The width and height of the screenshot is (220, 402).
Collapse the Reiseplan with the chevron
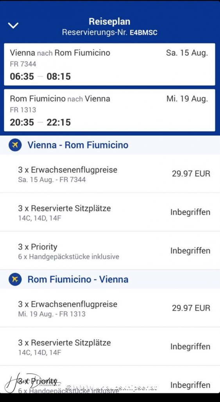click(x=13, y=25)
